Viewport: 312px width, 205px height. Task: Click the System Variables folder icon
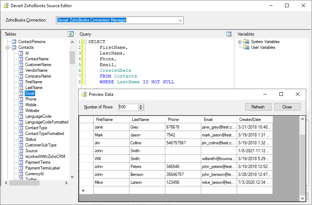246,42
